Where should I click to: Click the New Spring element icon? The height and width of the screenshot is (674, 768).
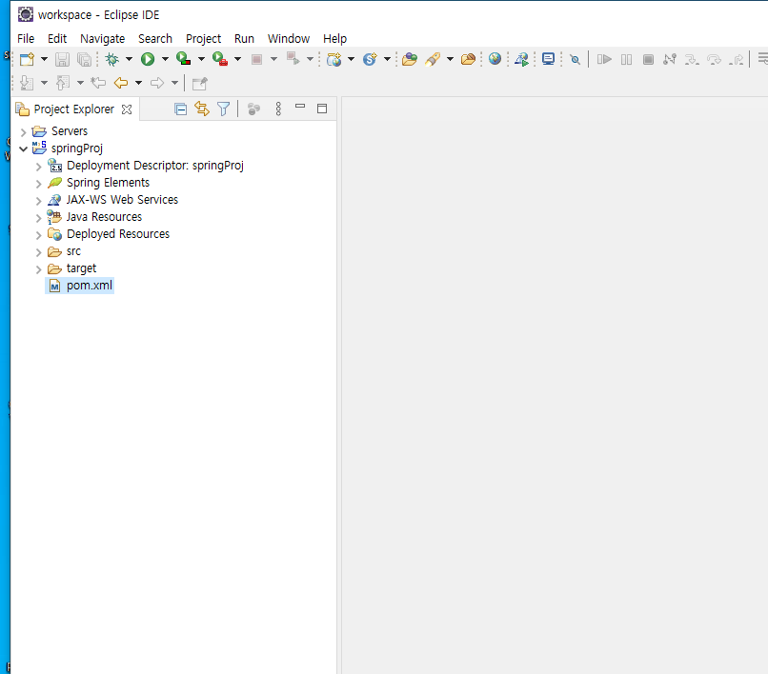tap(370, 59)
